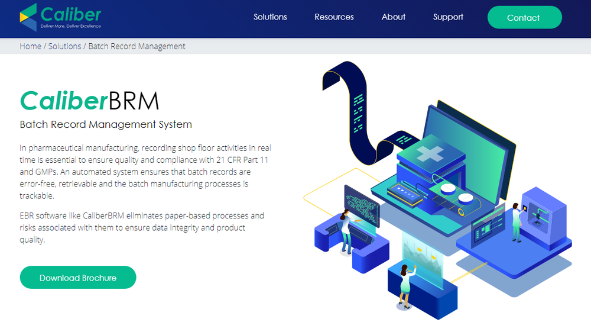
Task: Click the Batch Record Management System subtitle
Action: click(x=106, y=124)
